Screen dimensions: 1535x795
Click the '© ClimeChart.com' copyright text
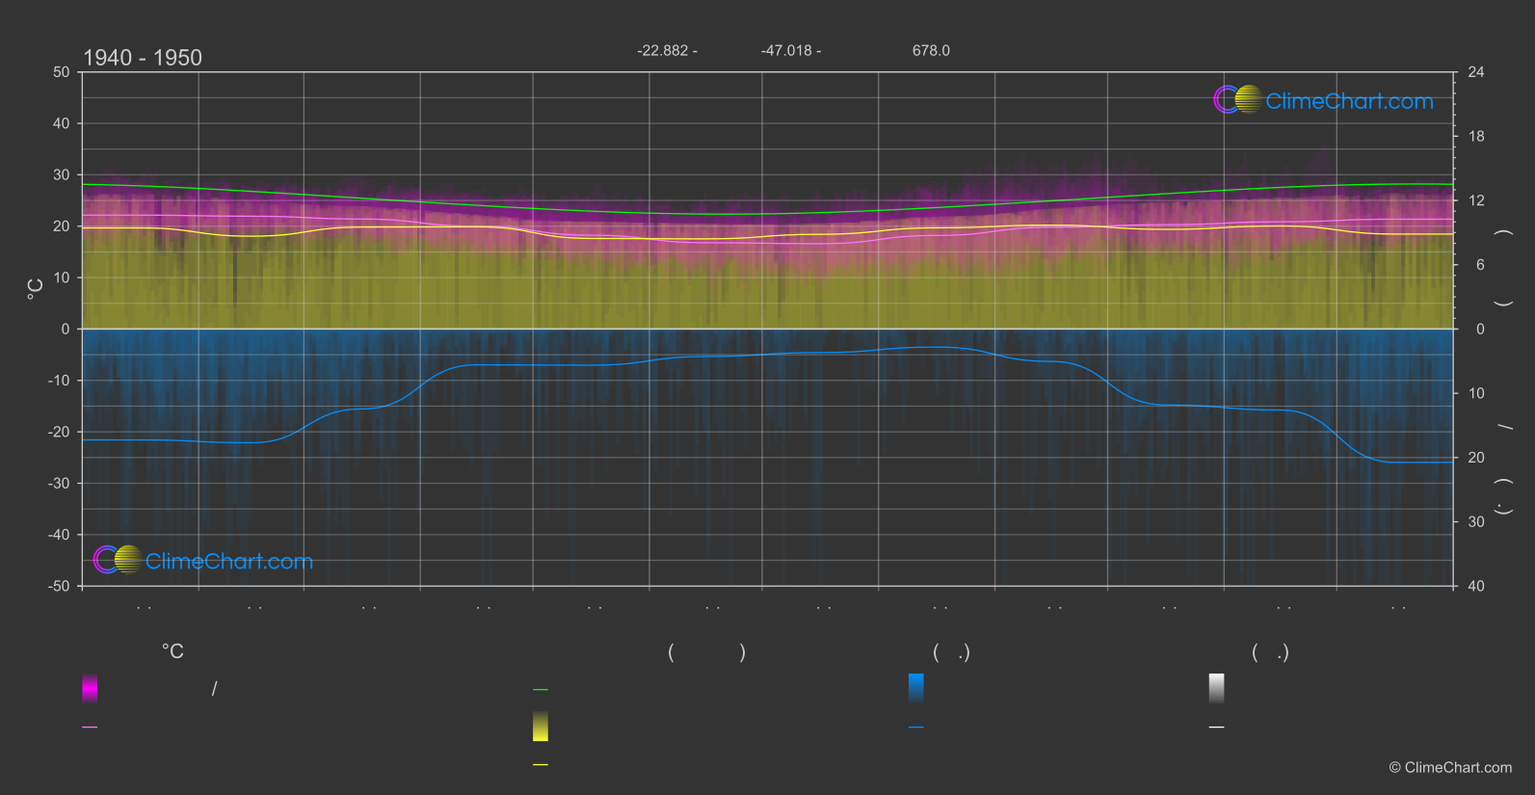coord(1450,768)
